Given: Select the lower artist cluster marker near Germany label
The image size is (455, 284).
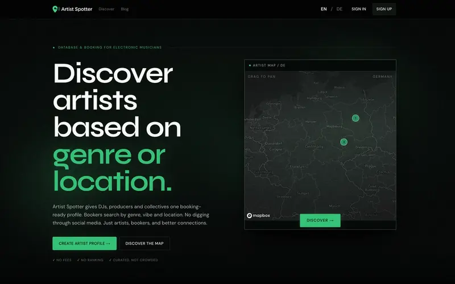Looking at the screenshot, I should coord(344,142).
